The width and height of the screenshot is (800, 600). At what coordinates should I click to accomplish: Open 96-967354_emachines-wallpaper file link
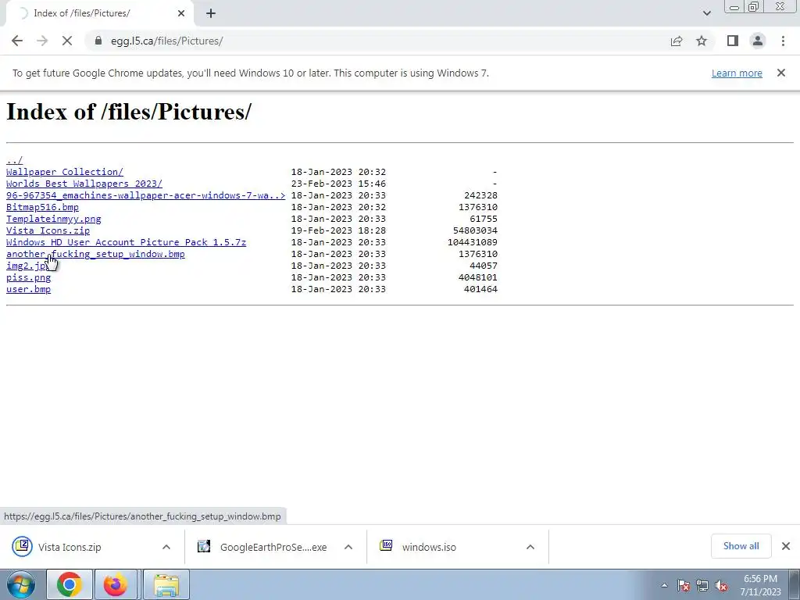point(145,195)
